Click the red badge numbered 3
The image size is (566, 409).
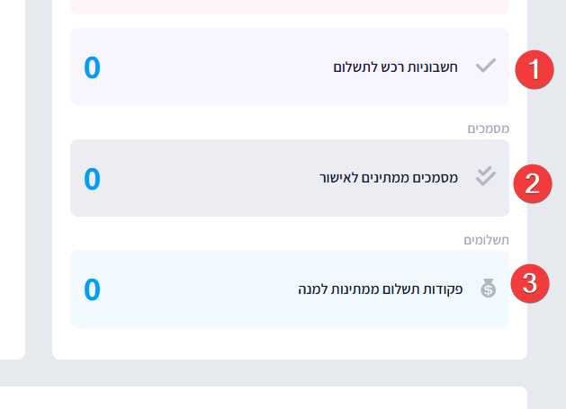coord(529,283)
